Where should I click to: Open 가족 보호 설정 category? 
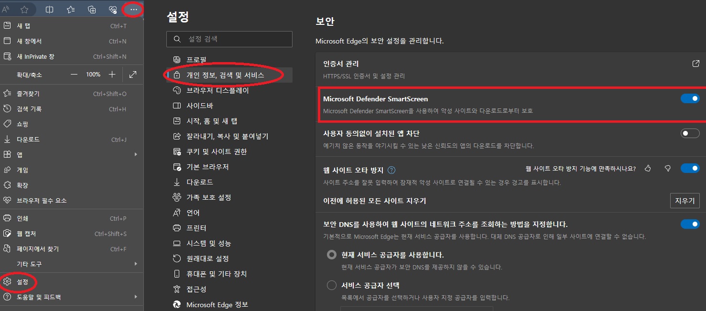(x=229, y=197)
